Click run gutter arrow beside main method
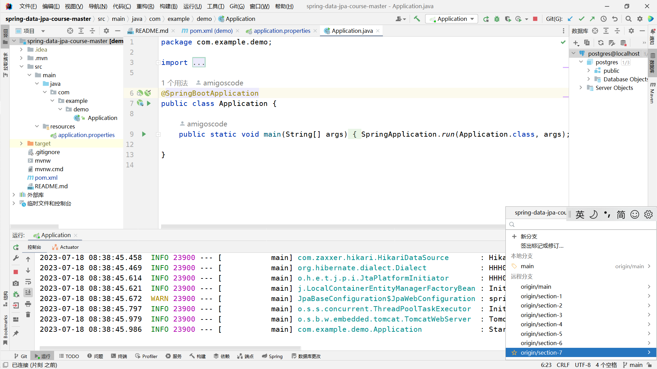The height and width of the screenshot is (369, 657). point(144,134)
